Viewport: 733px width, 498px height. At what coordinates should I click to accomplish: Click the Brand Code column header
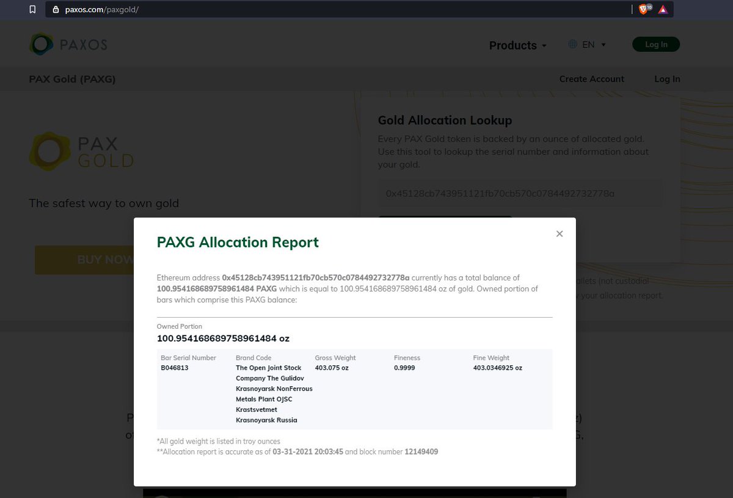tap(253, 358)
